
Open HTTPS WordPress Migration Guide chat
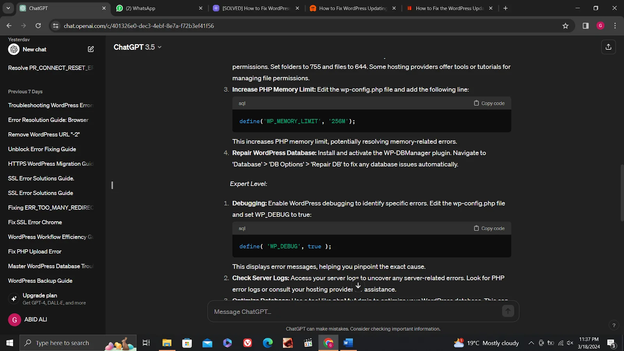(51, 164)
